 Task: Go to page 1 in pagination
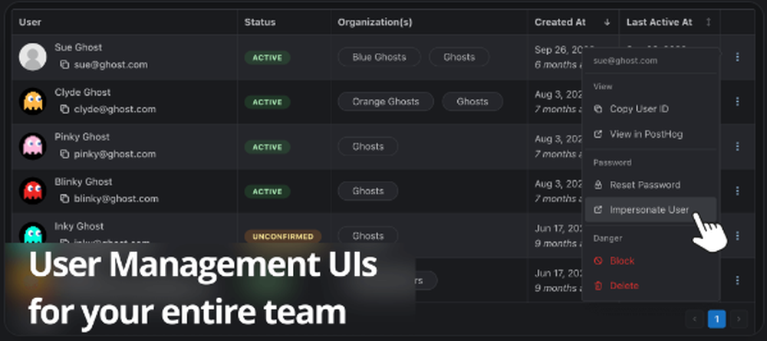tap(716, 320)
